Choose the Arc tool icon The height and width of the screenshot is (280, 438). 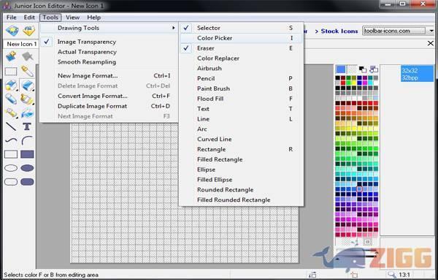point(27,140)
